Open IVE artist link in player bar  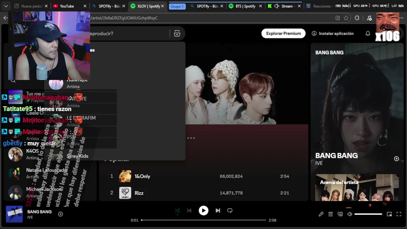click(30, 217)
